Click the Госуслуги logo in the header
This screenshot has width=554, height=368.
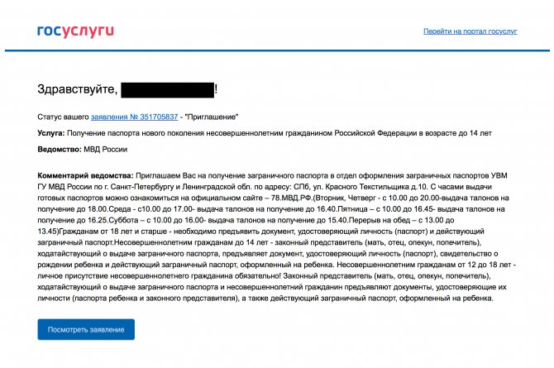(x=75, y=31)
